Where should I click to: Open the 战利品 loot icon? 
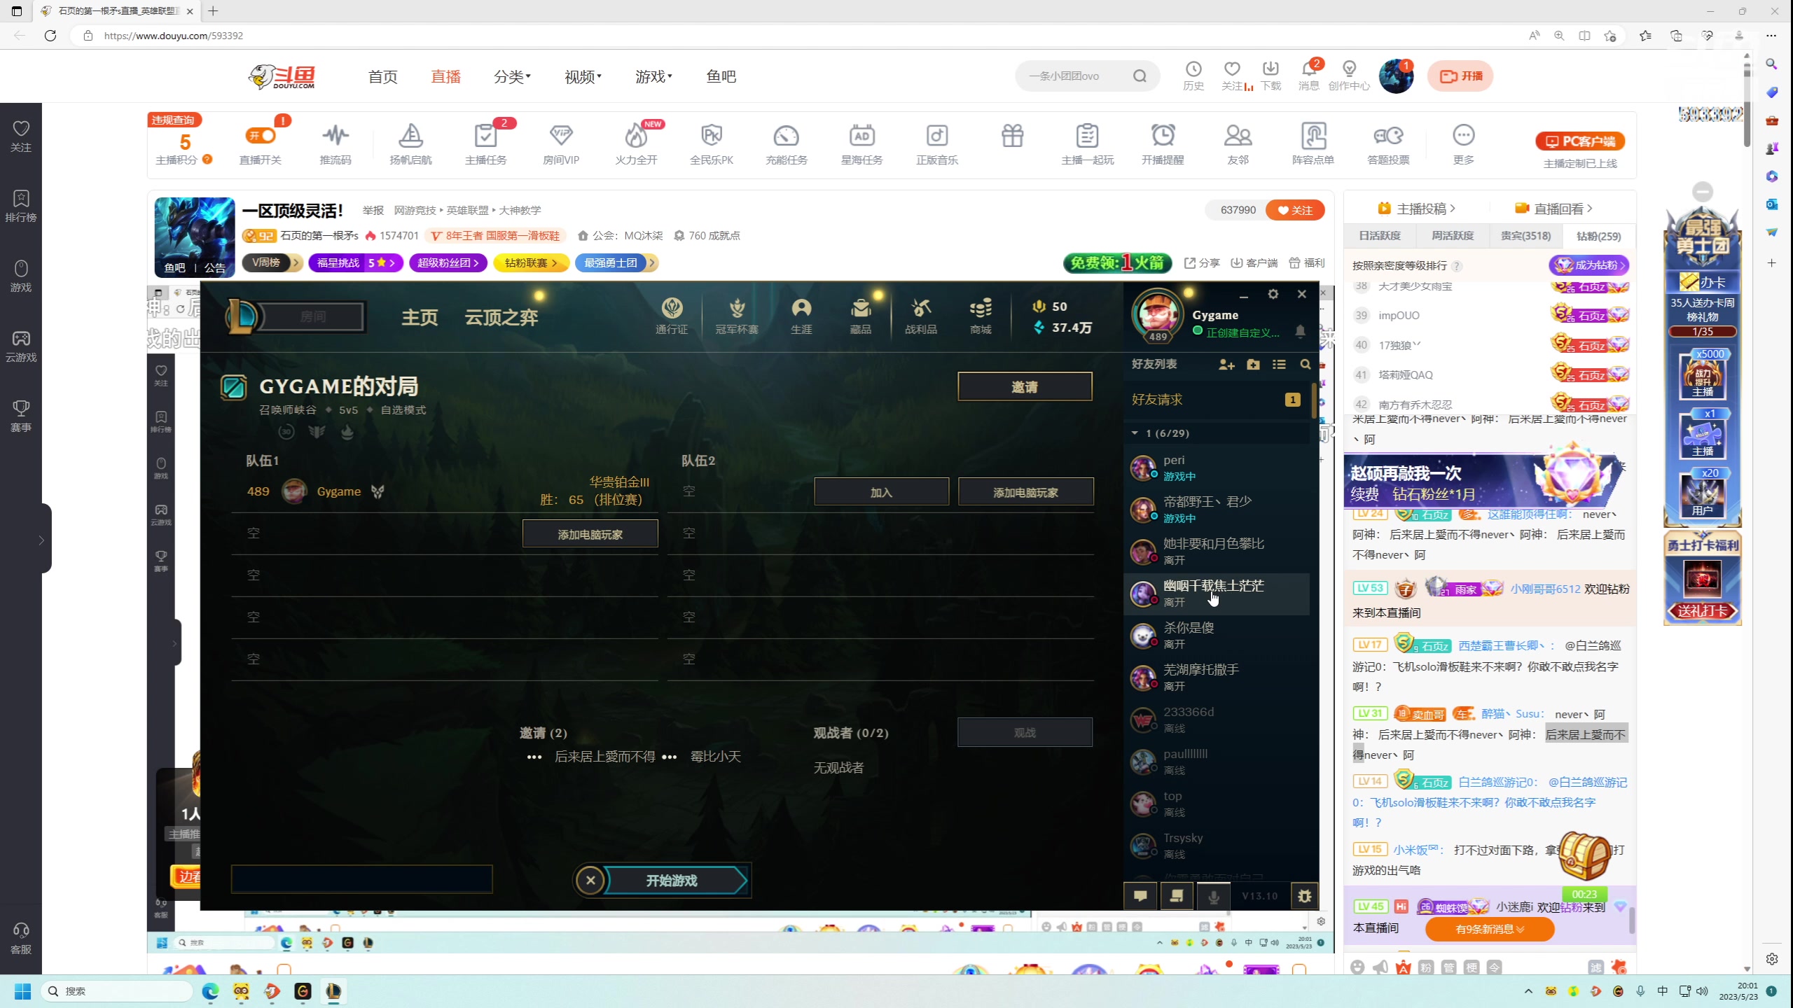[921, 315]
